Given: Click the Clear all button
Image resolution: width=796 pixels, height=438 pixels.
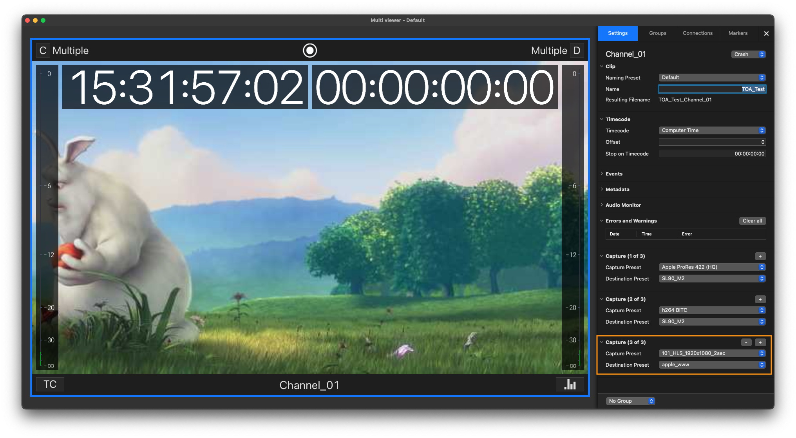Looking at the screenshot, I should (x=752, y=221).
